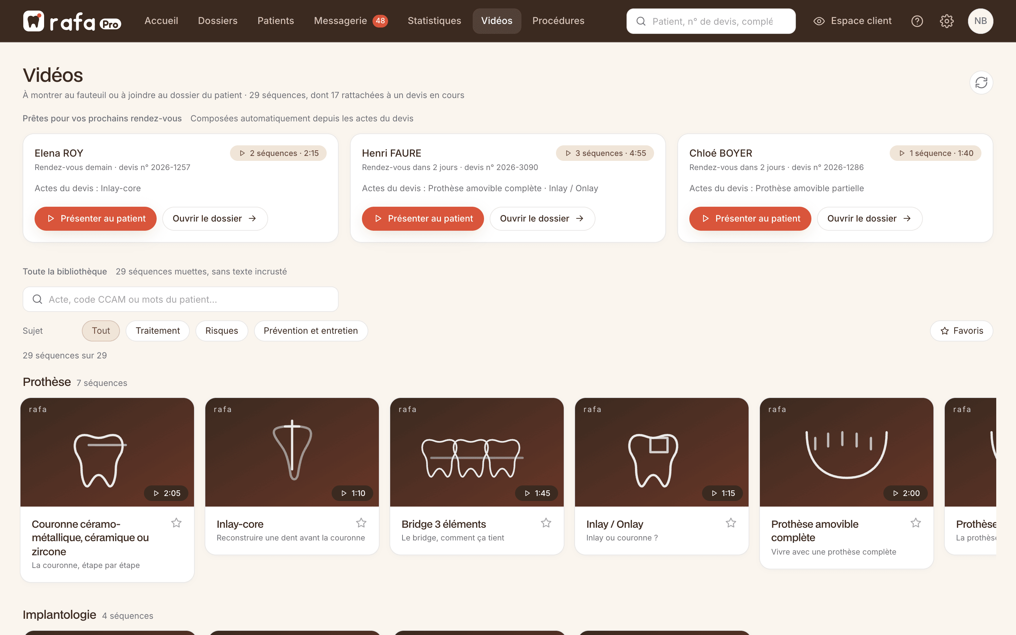The image size is (1016, 635).
Task: Open Chloé BOYER's dossier
Action: click(870, 218)
